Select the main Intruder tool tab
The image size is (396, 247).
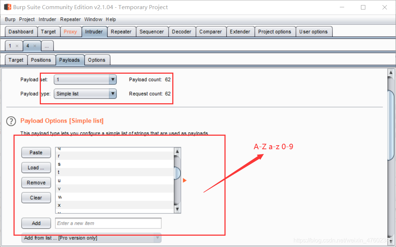pyautogui.click(x=94, y=32)
